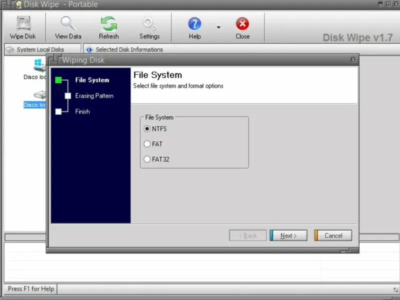
Task: Click the disk icon on System Local Disks tab
Action: coord(10,49)
